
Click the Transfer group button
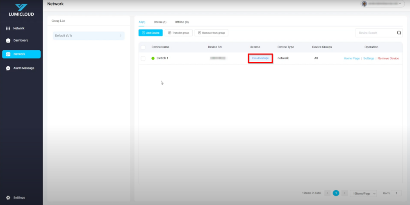[x=178, y=33]
